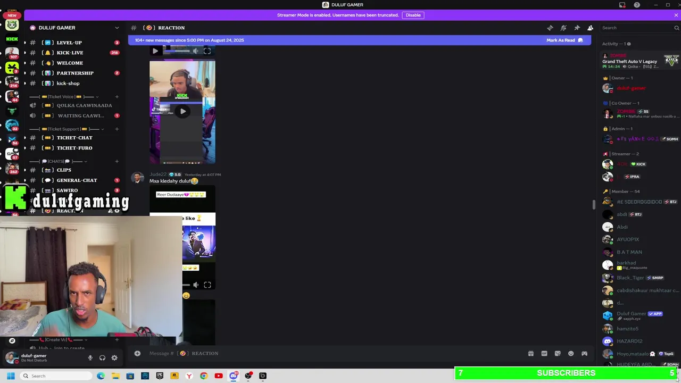
Task: Click the notification settings bell icon
Action: 563,28
